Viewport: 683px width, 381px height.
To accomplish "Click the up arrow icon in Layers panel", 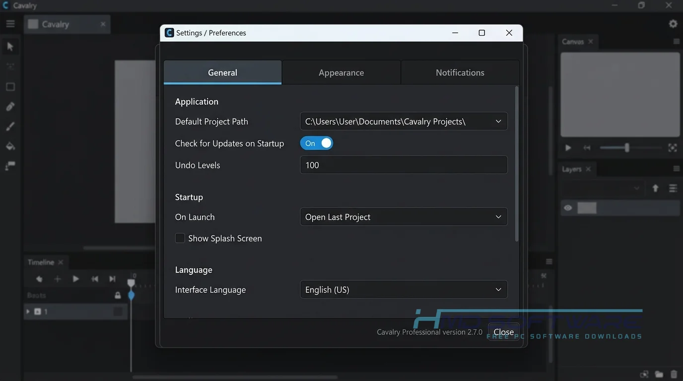I will 655,189.
